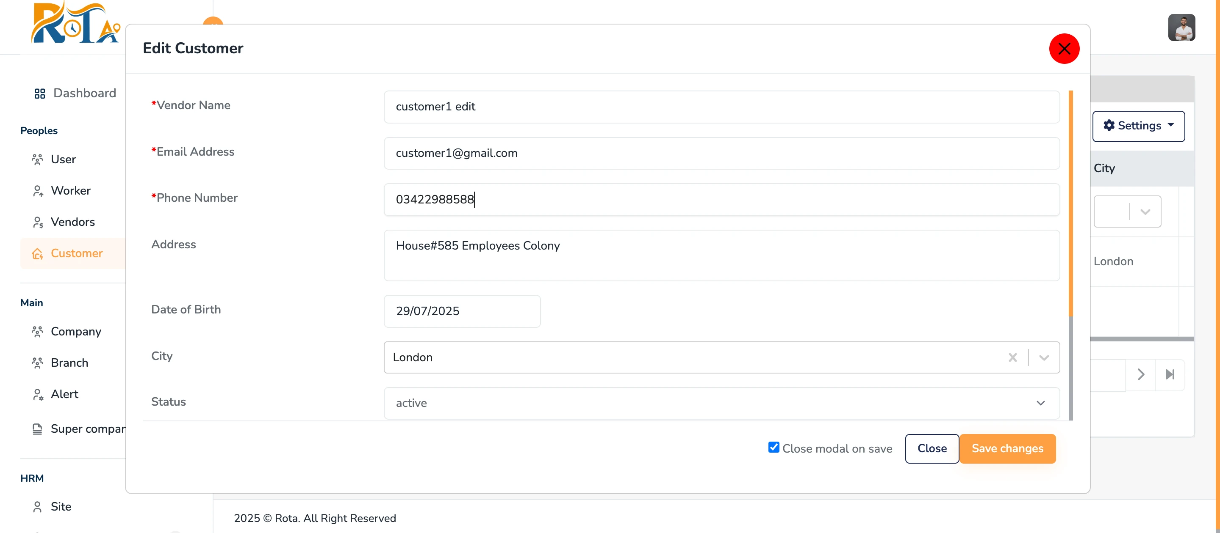The width and height of the screenshot is (1220, 533).
Task: Open the Company menu item
Action: (x=76, y=332)
